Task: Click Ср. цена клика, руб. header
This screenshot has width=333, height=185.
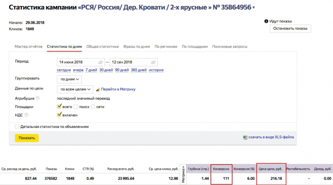Action: pyautogui.click(x=163, y=169)
